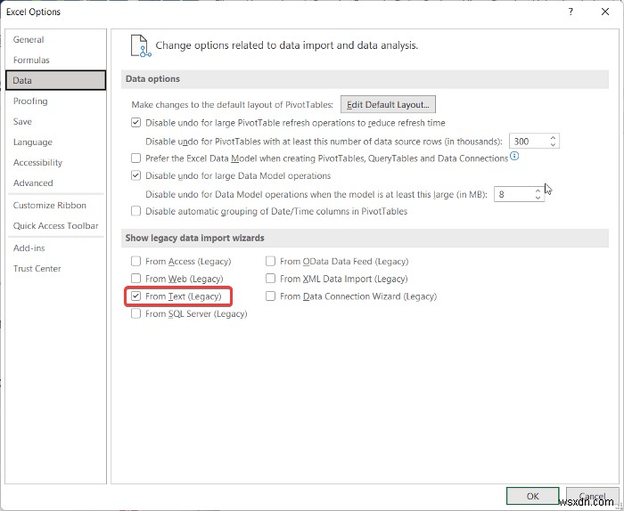Screen dimensions: 624x511
Task: Check From XML Data Import (Legacy)
Action: (271, 279)
